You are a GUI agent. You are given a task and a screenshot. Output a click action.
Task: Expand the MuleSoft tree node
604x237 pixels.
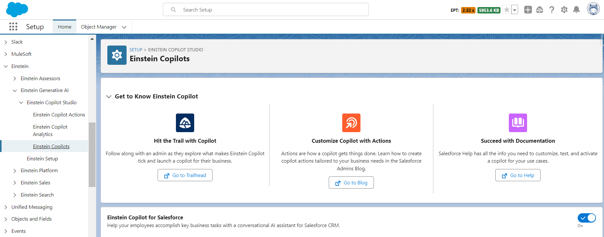6,54
